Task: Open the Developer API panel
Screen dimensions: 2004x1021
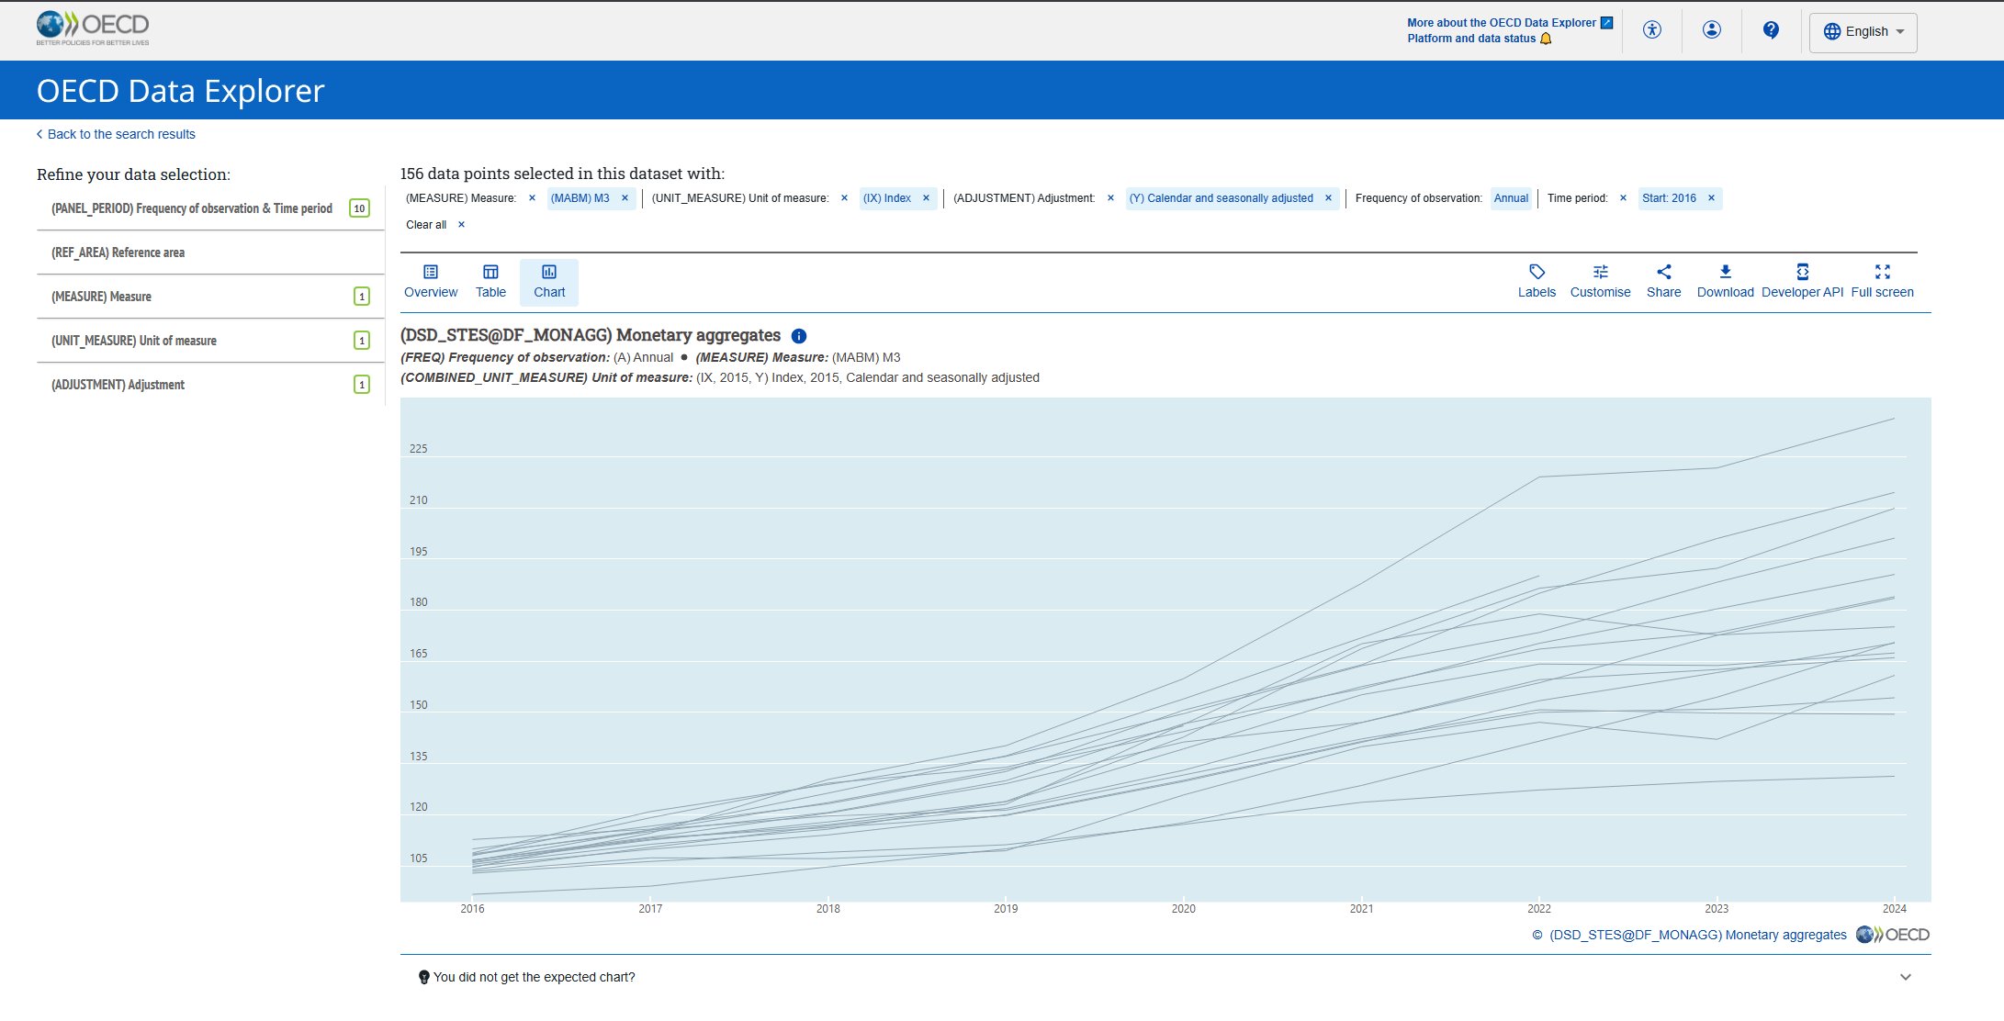Action: pyautogui.click(x=1802, y=282)
